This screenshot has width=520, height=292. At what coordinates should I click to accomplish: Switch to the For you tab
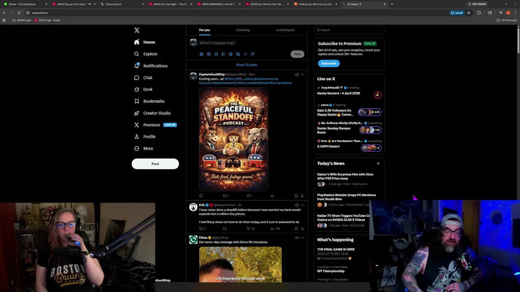tap(204, 30)
